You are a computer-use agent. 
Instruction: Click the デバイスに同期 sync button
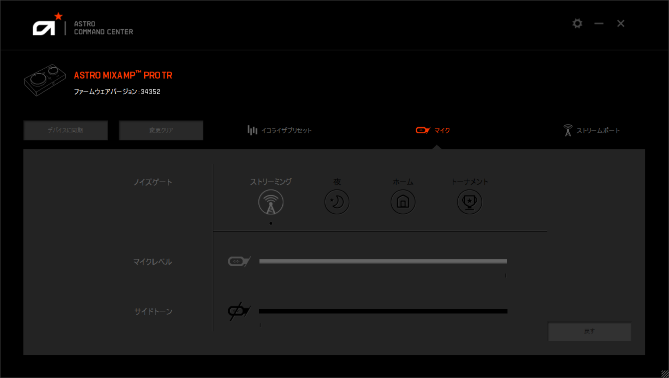66,130
